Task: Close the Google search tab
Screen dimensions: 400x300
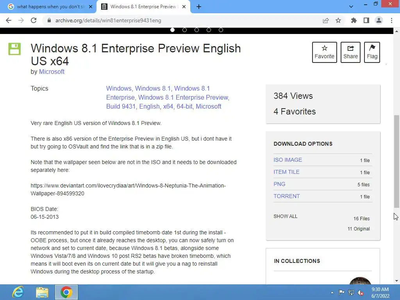Action: pos(91,7)
